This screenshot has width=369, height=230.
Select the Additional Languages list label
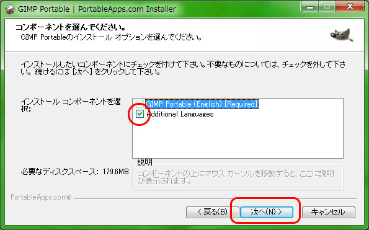click(180, 114)
